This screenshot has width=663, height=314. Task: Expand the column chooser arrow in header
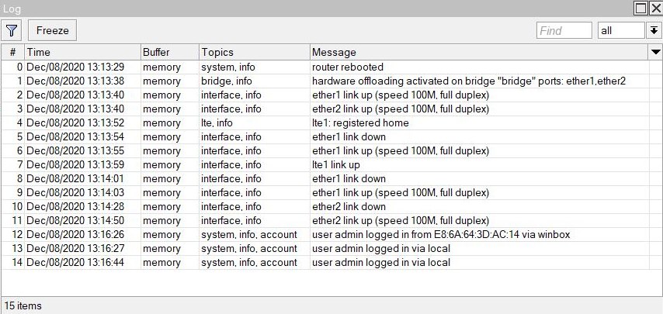[x=656, y=52]
